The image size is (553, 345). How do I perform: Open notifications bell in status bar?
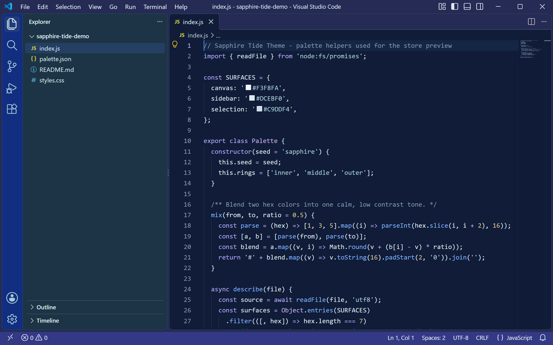pyautogui.click(x=543, y=338)
